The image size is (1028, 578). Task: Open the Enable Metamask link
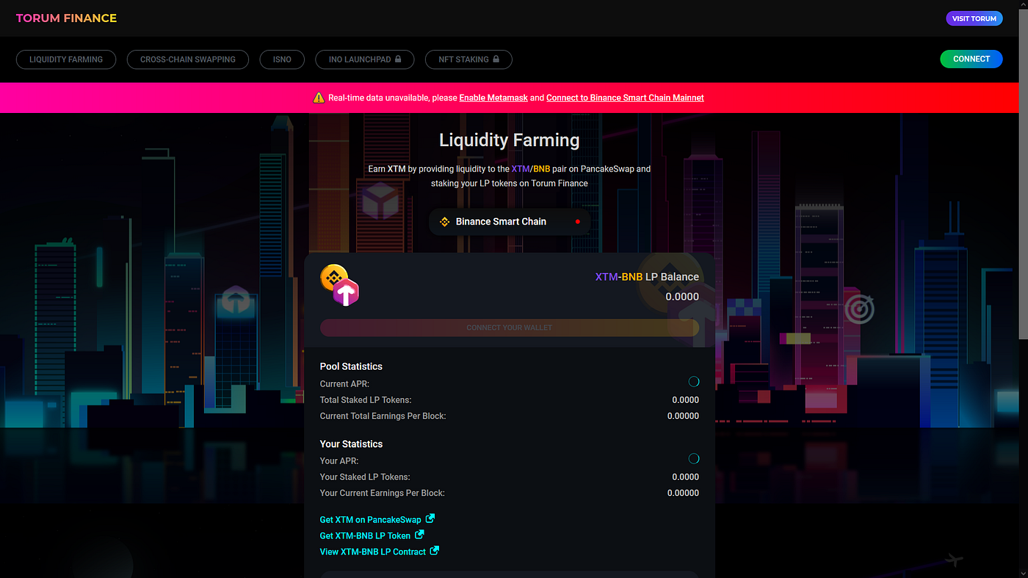(493, 97)
